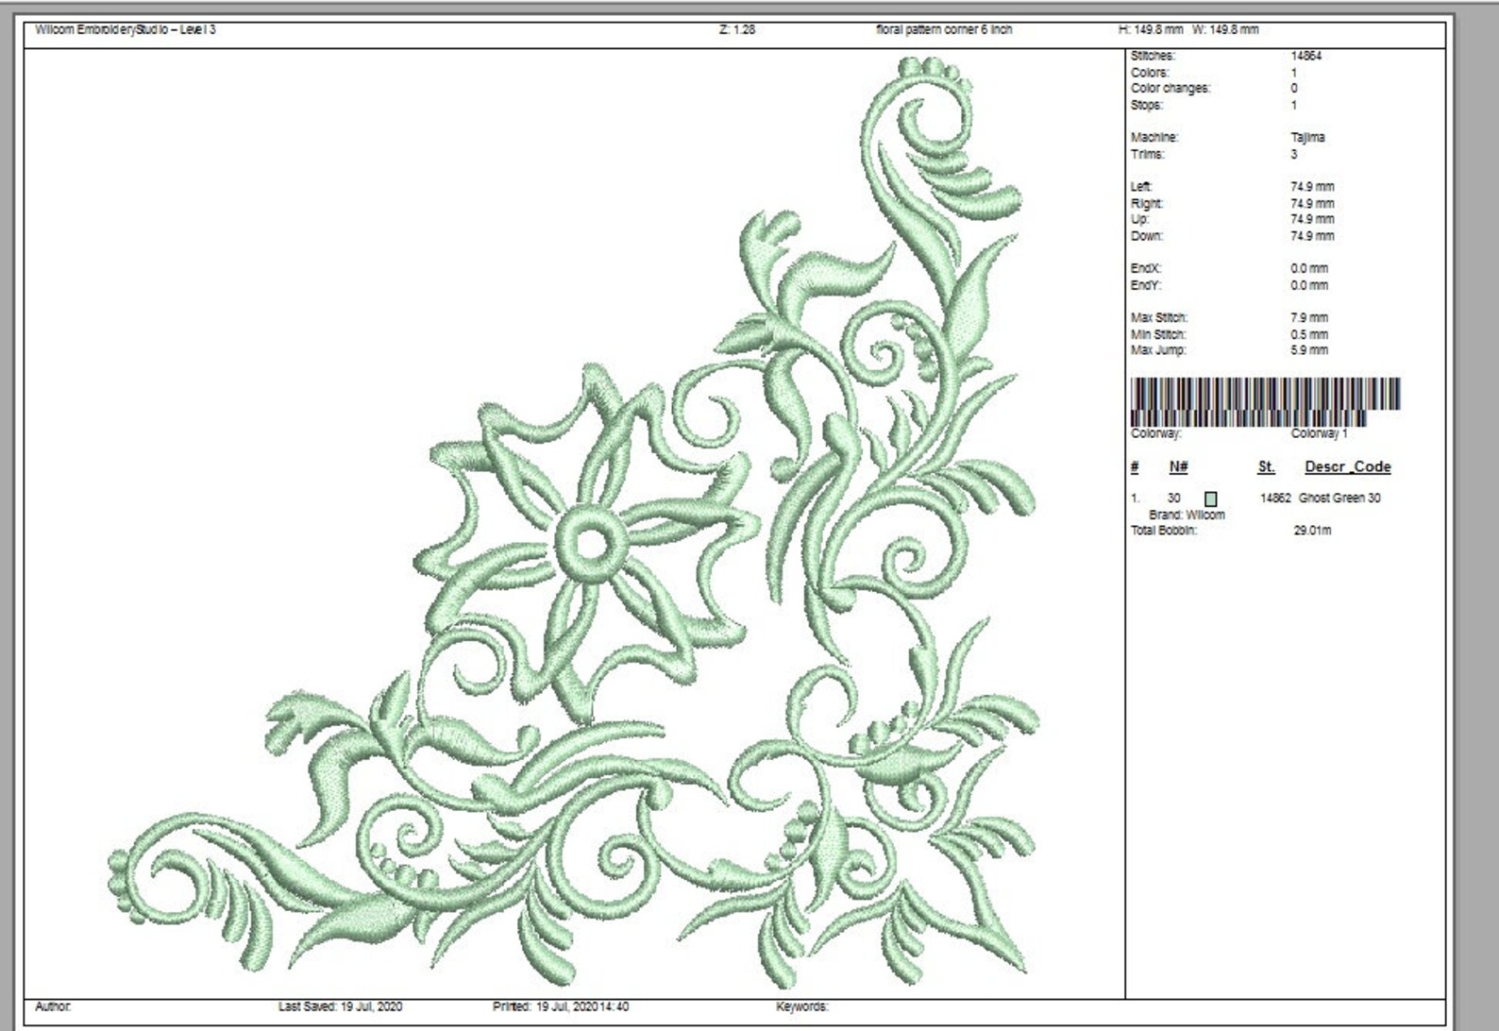1499x1031 pixels.
Task: Click the 'Tajima' machine value
Action: 1307,138
